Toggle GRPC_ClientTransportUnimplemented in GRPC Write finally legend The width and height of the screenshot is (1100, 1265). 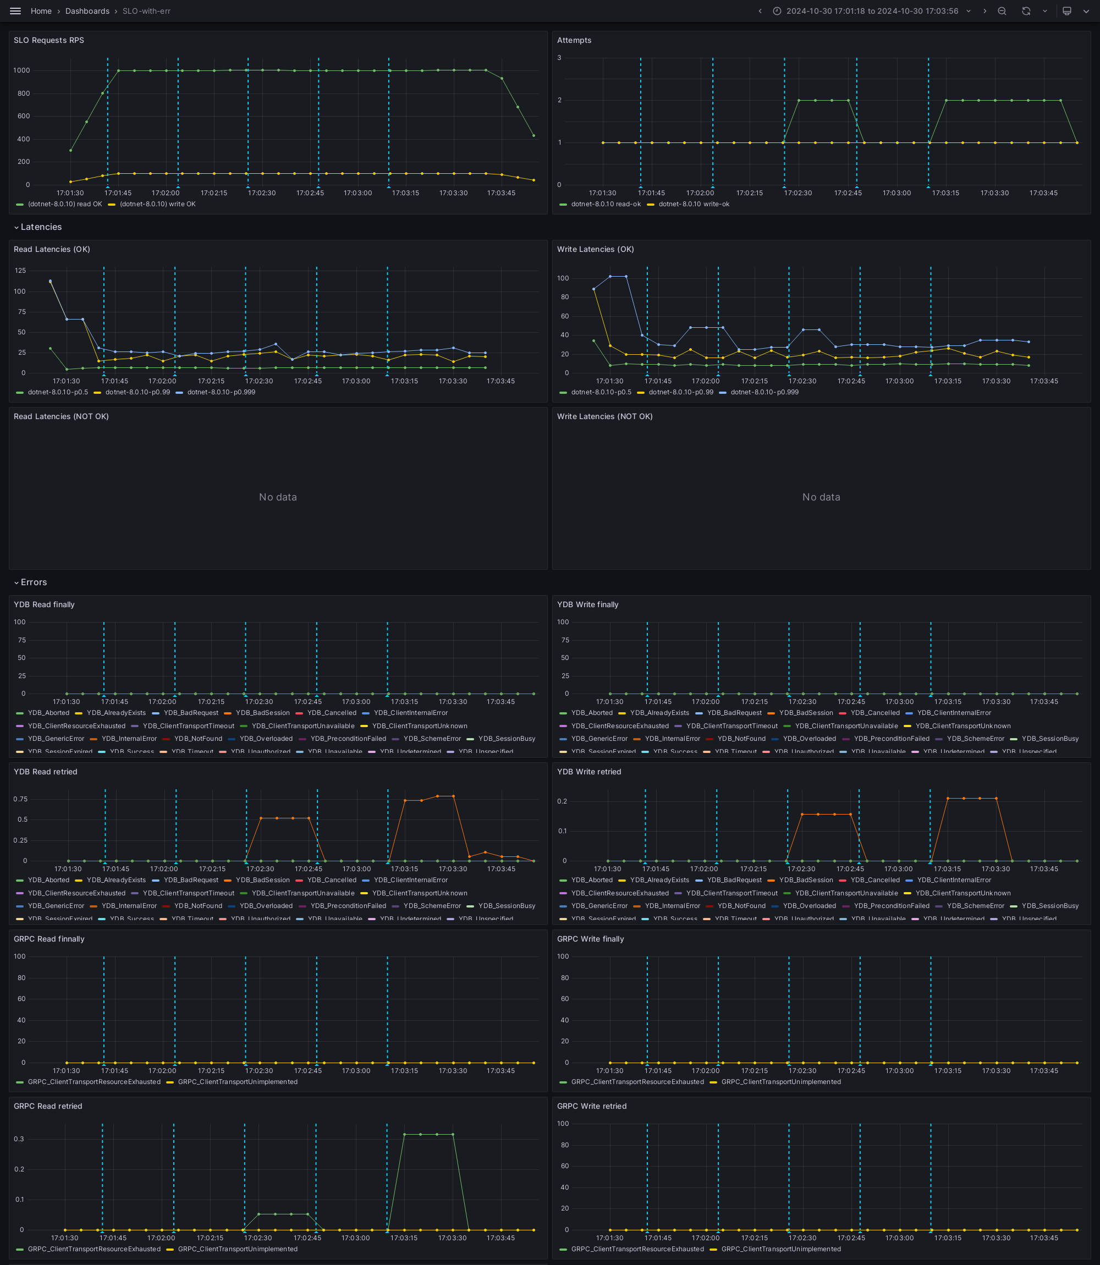click(x=782, y=1082)
